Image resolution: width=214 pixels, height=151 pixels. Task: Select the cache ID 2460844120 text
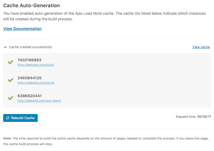coord(30,78)
